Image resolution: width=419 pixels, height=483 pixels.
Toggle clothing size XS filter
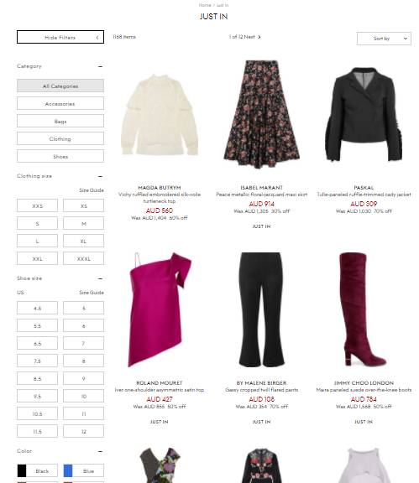pyautogui.click(x=84, y=205)
